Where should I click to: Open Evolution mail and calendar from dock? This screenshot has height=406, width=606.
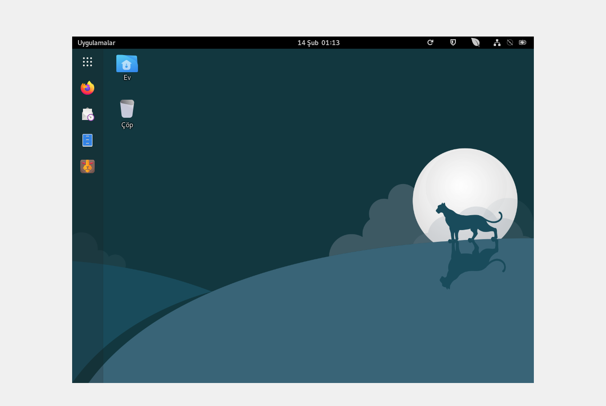[87, 114]
